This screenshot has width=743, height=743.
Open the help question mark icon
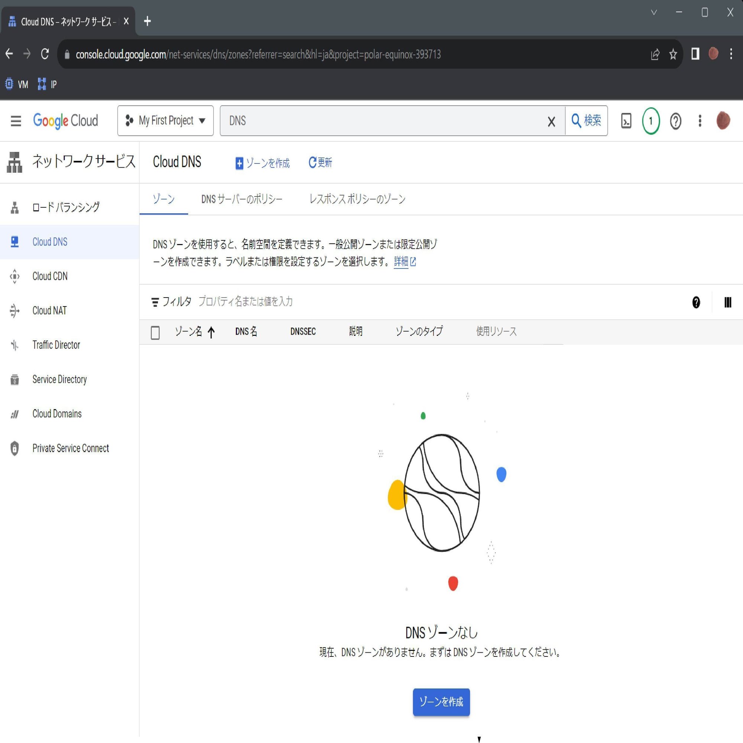(676, 121)
